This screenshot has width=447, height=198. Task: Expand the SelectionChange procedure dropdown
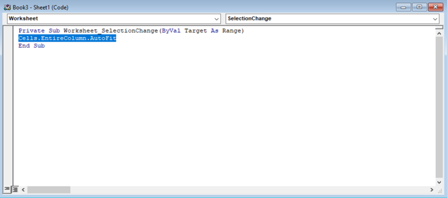coord(435,19)
